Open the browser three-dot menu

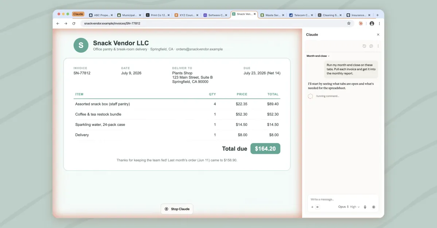click(379, 24)
